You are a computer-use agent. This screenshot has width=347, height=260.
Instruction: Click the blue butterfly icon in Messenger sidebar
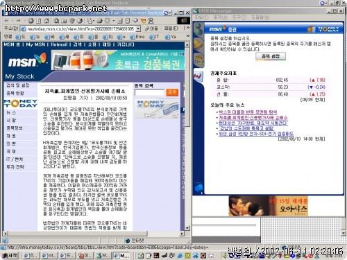[x=198, y=189]
